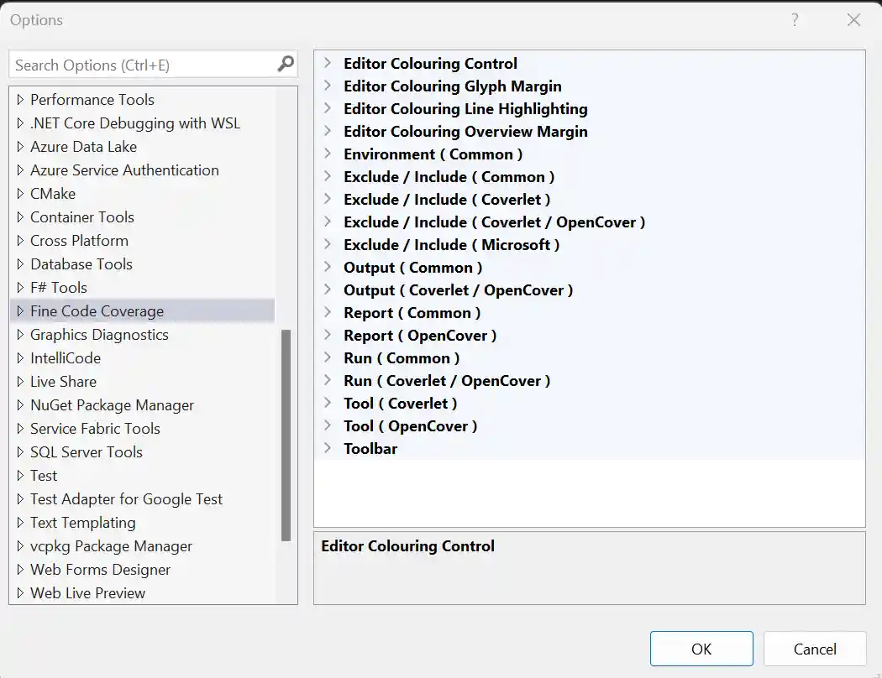The image size is (882, 678).
Task: Expand Exclude / Include ( Coverlet ) chevron
Action: [x=328, y=199]
